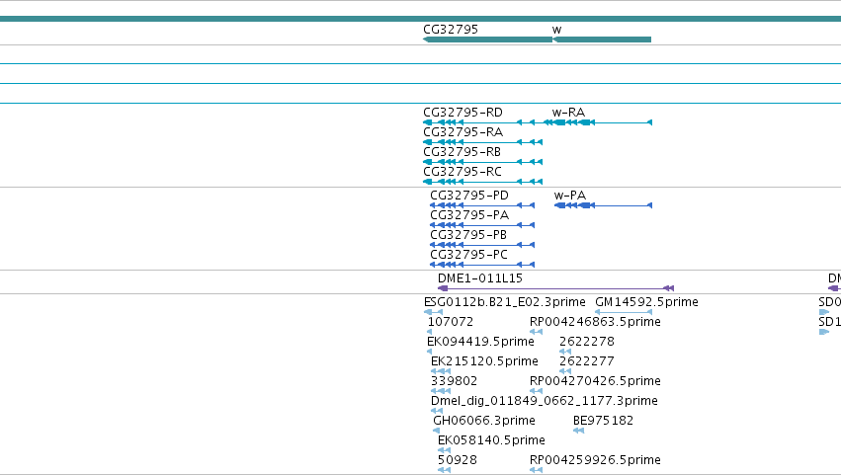Click the 2622277 feature label

[587, 361]
